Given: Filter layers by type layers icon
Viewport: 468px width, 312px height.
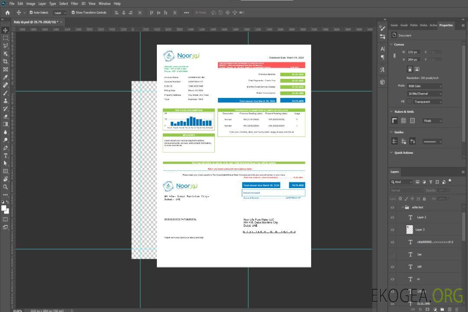Looking at the screenshot, I should point(431,182).
